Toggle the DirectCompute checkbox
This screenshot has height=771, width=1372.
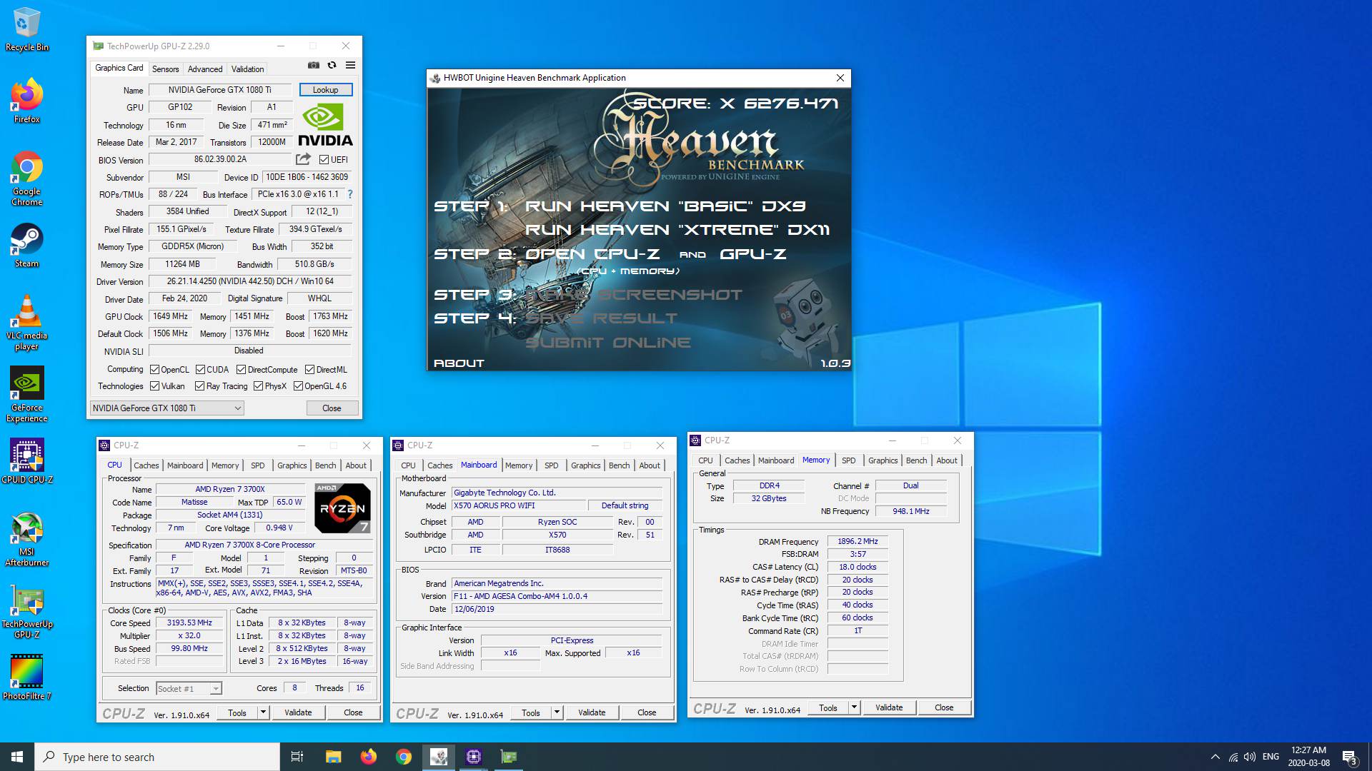242,370
